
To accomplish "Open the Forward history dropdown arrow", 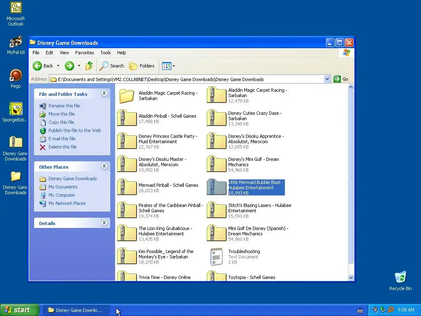I will [79, 66].
